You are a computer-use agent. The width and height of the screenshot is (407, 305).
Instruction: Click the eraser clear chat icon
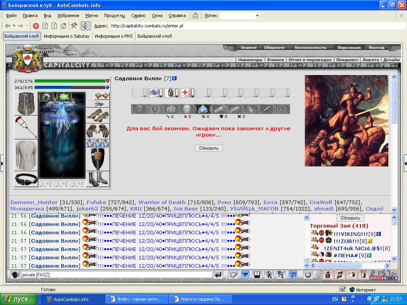click(233, 275)
